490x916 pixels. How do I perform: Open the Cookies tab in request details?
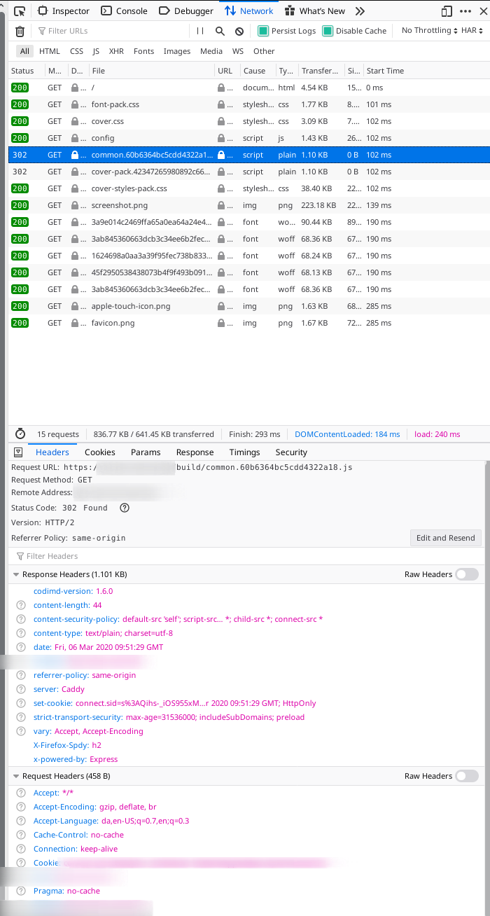[99, 452]
